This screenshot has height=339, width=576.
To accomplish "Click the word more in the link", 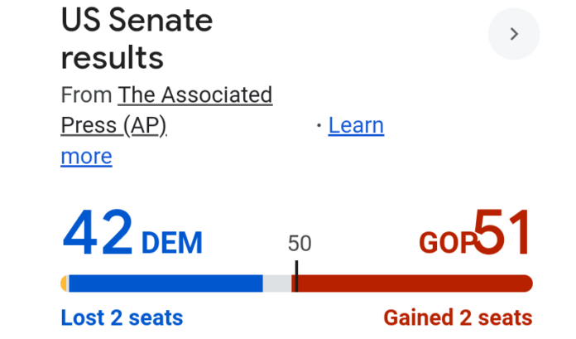I will [86, 157].
